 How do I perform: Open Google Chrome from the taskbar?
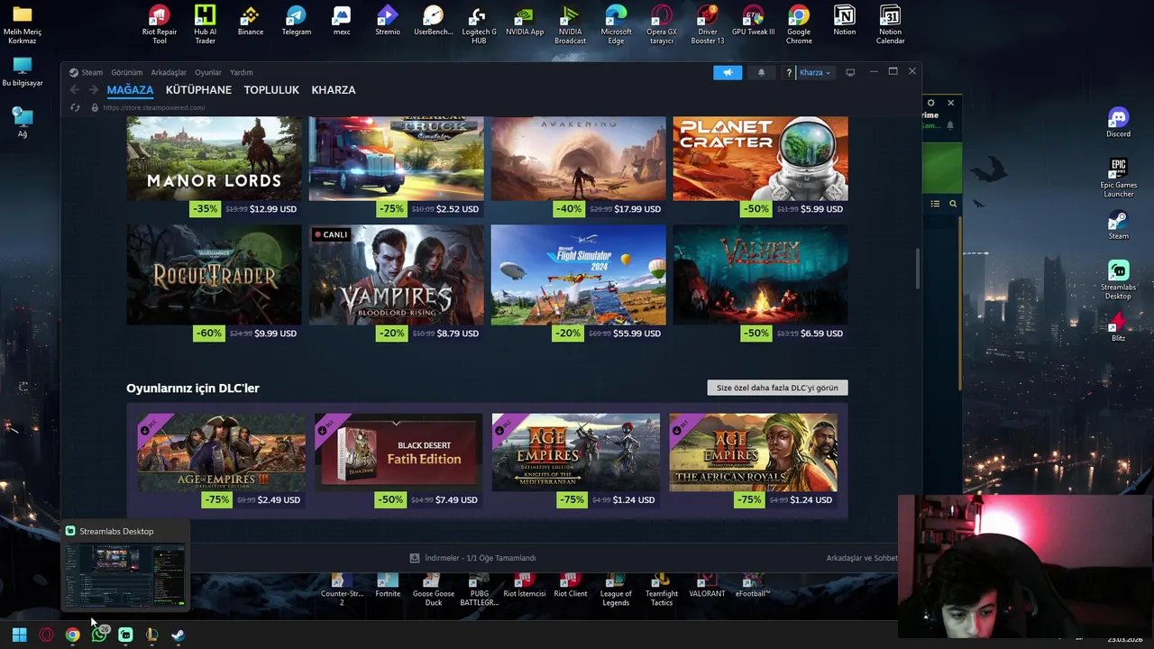(72, 635)
